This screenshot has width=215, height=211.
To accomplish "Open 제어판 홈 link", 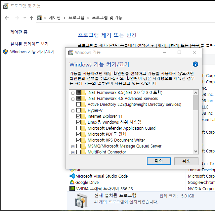I will point(19,32).
